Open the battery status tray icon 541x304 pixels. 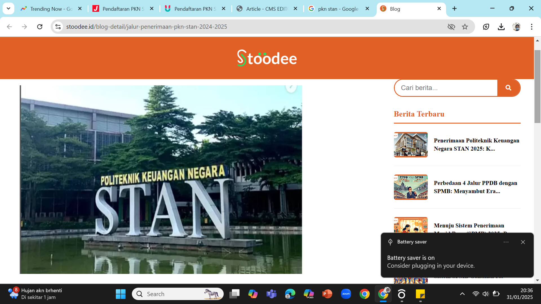[496, 294]
